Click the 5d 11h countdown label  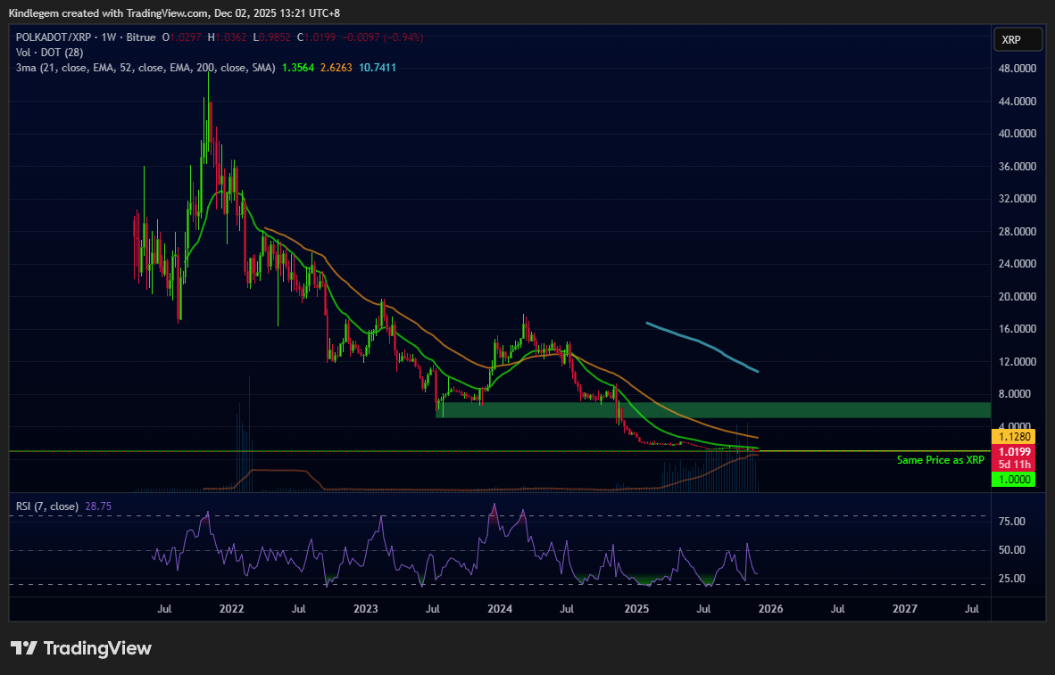[1013, 465]
